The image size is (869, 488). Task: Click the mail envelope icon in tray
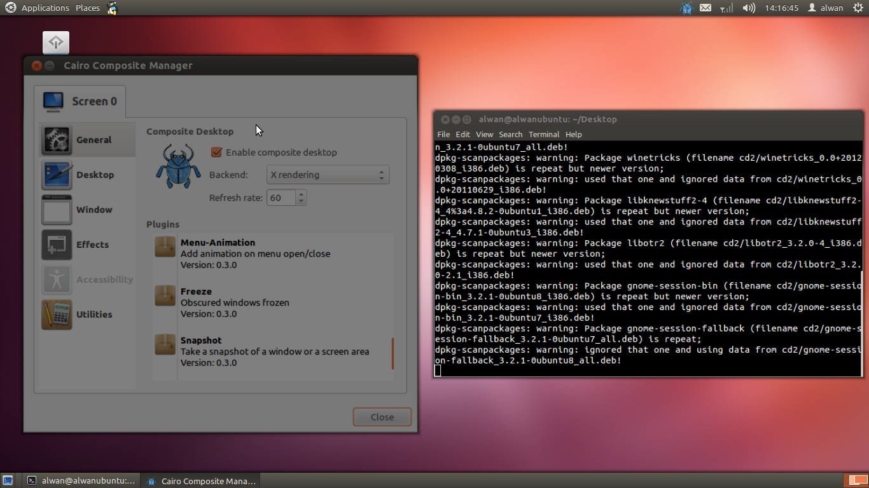pos(706,8)
